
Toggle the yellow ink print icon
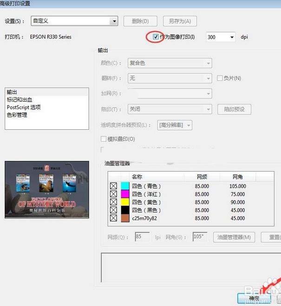click(113, 202)
